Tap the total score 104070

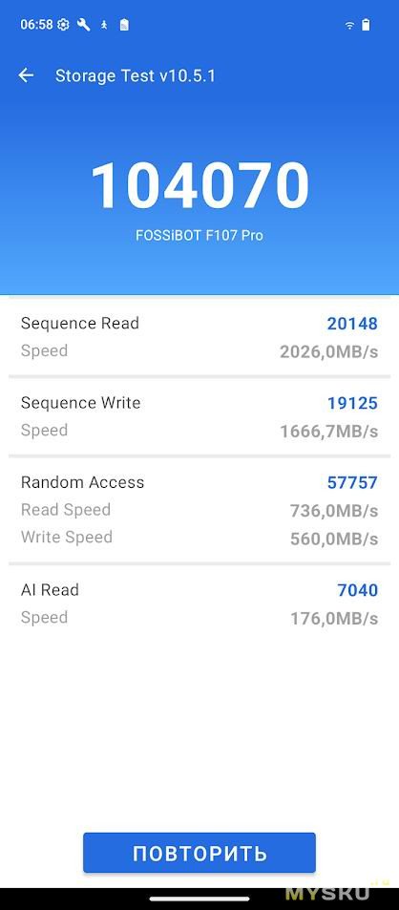pyautogui.click(x=200, y=185)
